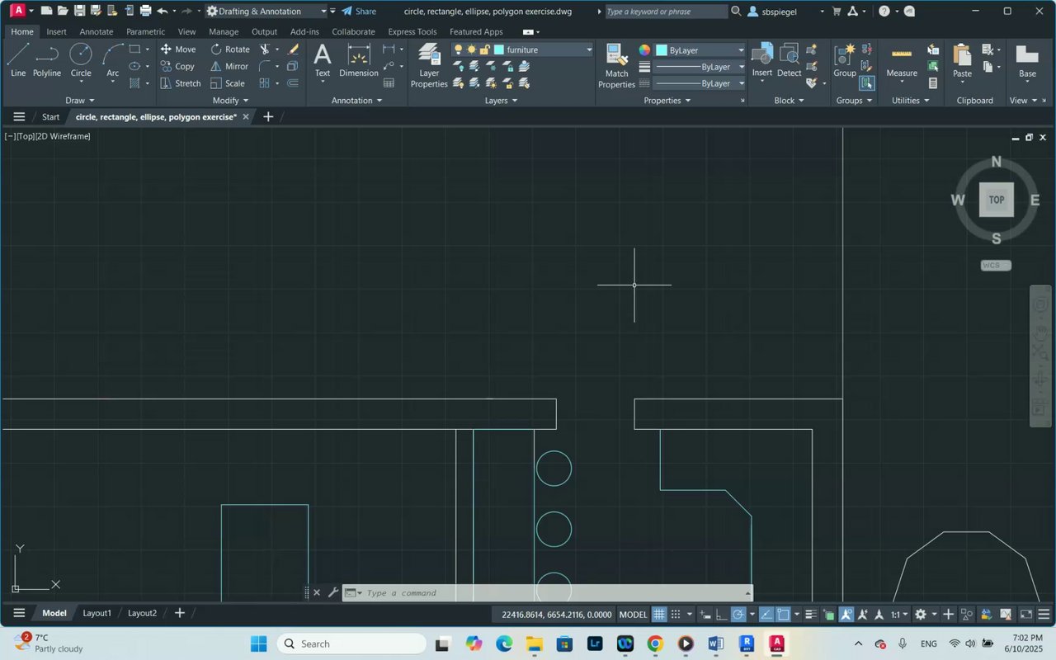Toggle polar tracking

(738, 614)
